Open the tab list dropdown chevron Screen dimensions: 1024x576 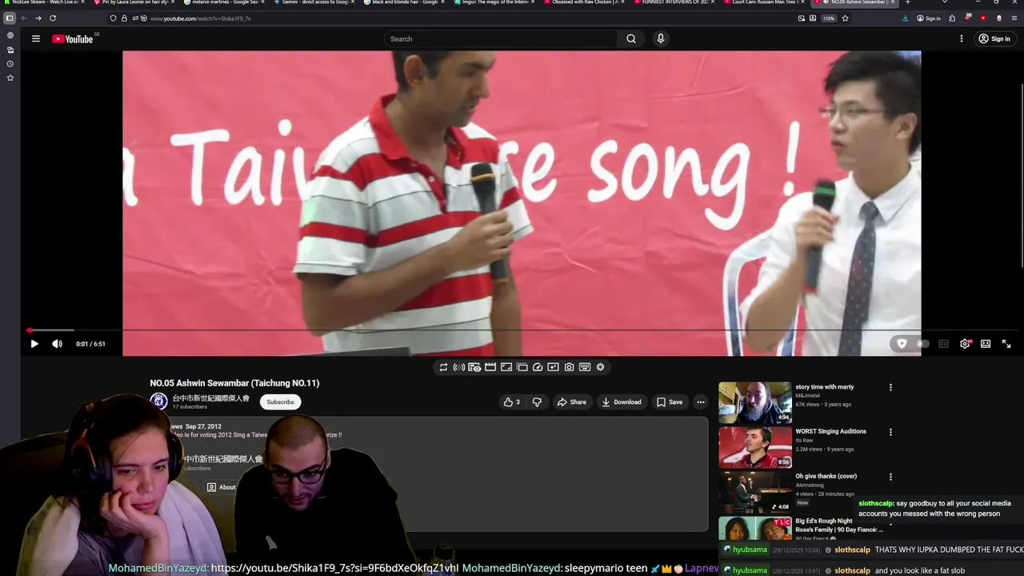[x=944, y=2]
